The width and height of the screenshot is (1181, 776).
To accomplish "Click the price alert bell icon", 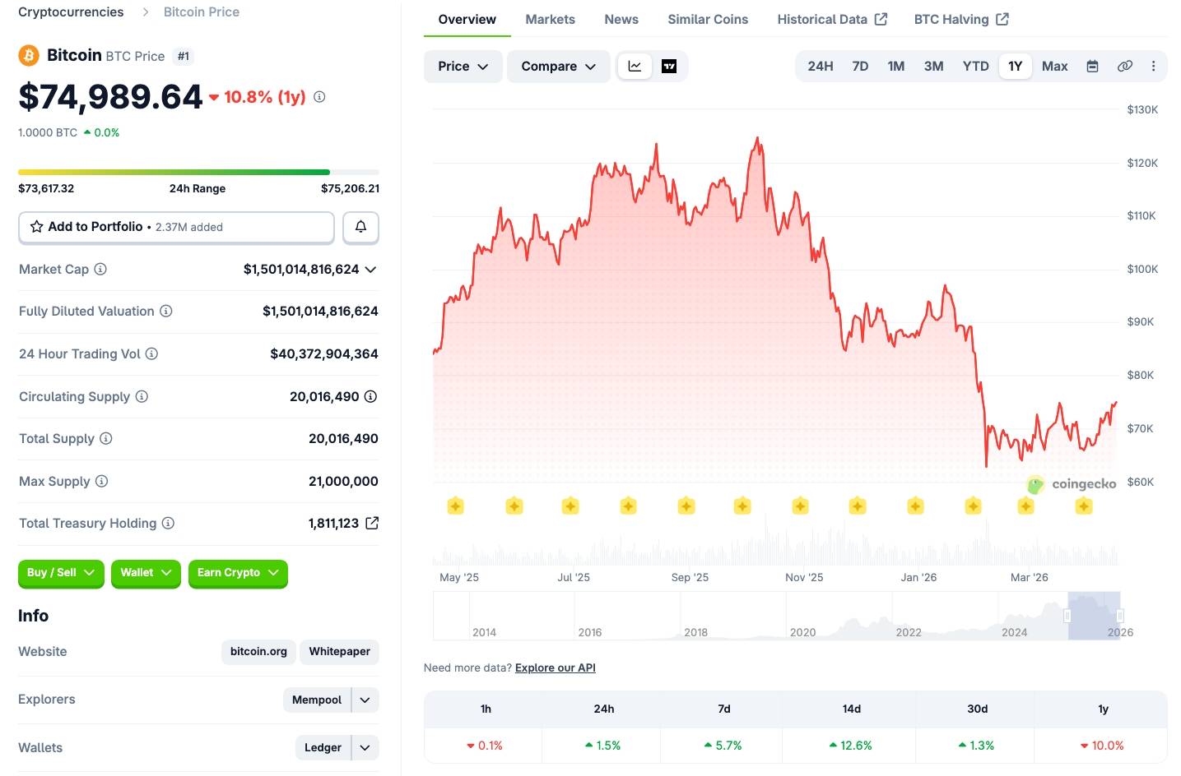I will point(360,227).
